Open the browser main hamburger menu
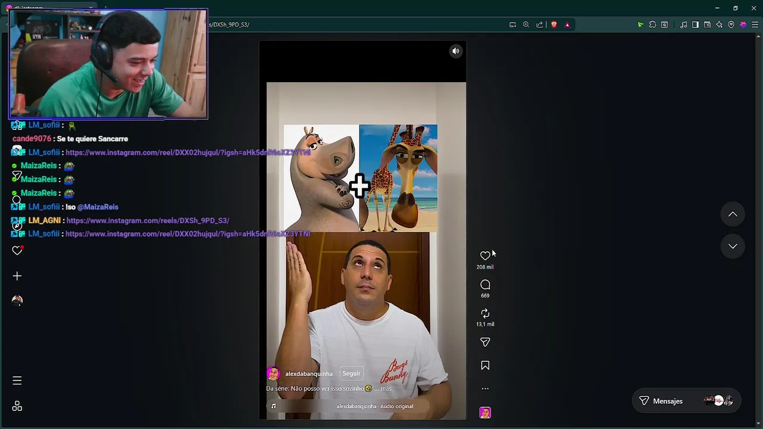763x429 pixels. (x=755, y=24)
